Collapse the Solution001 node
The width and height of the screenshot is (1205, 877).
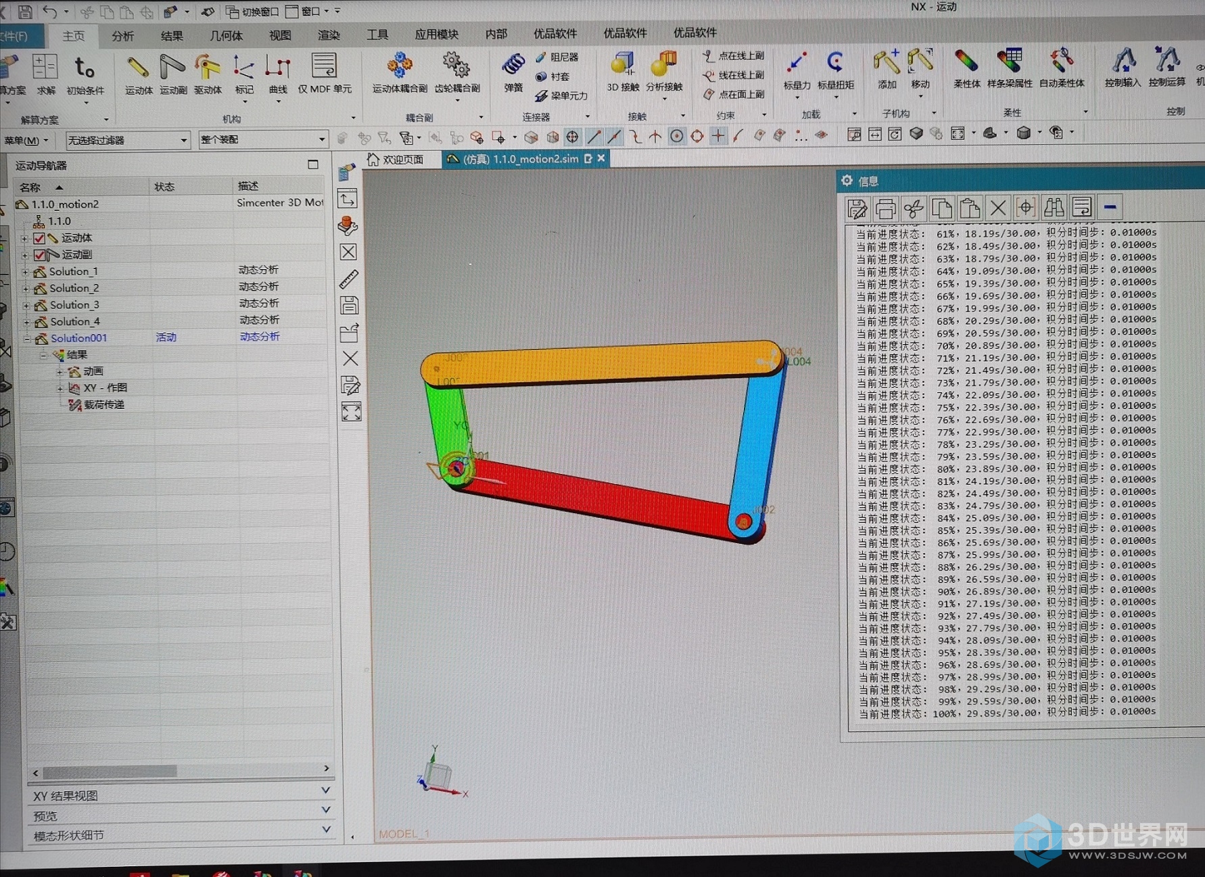click(x=27, y=339)
